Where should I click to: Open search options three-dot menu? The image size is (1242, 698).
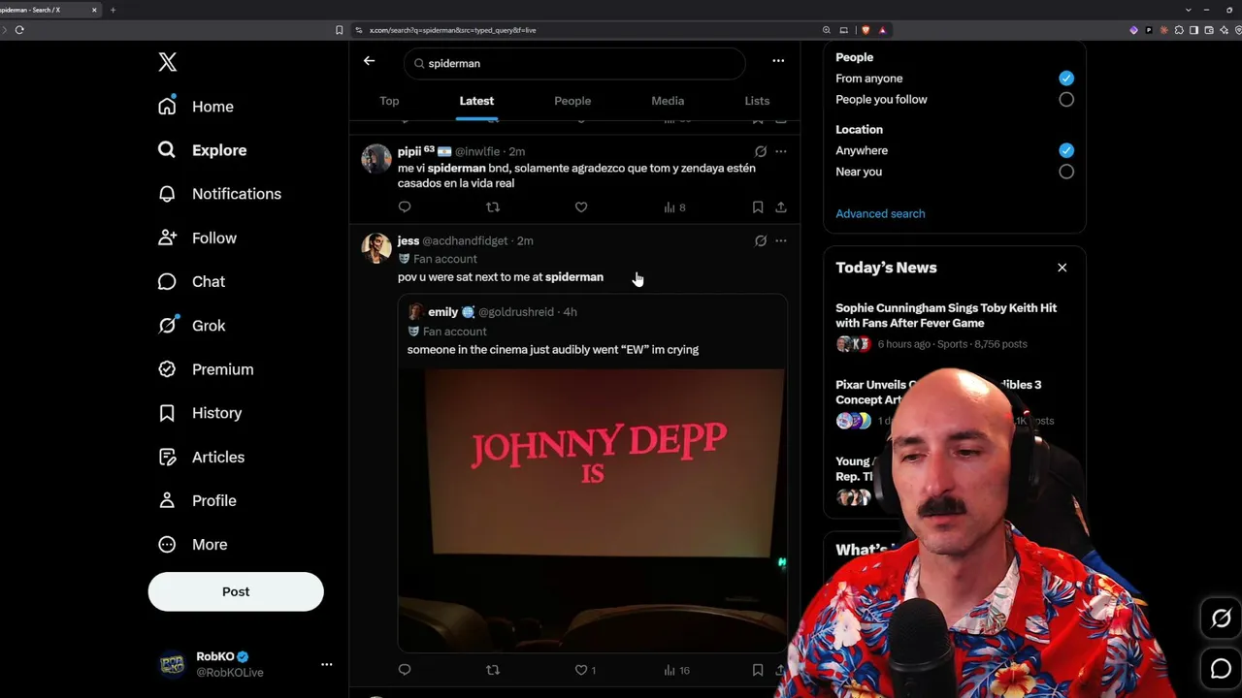coord(778,61)
